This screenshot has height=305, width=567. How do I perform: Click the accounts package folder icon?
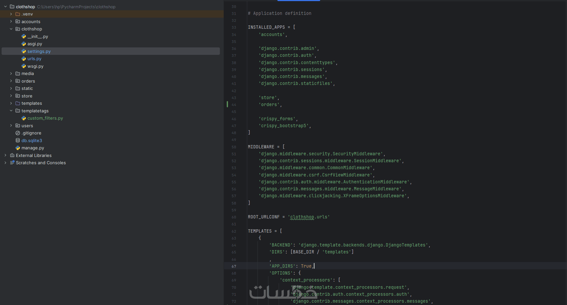pos(18,21)
